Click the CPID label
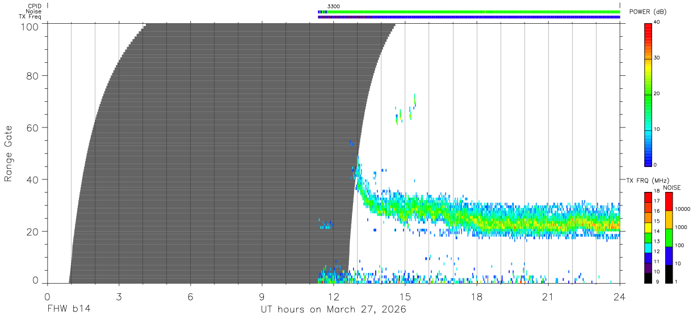The width and height of the screenshot is (697, 321). tap(34, 6)
